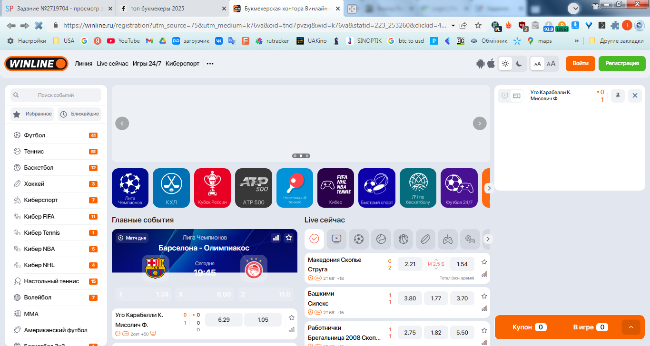Select the smaller font size option
Screen dimensions: 650x346
pos(537,64)
